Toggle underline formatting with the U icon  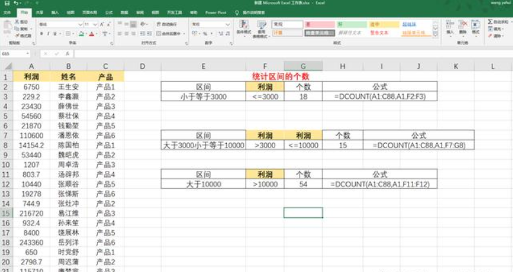pyautogui.click(x=55, y=34)
